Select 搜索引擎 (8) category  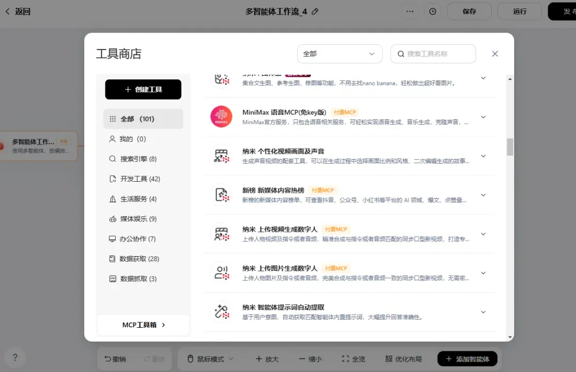point(143,159)
